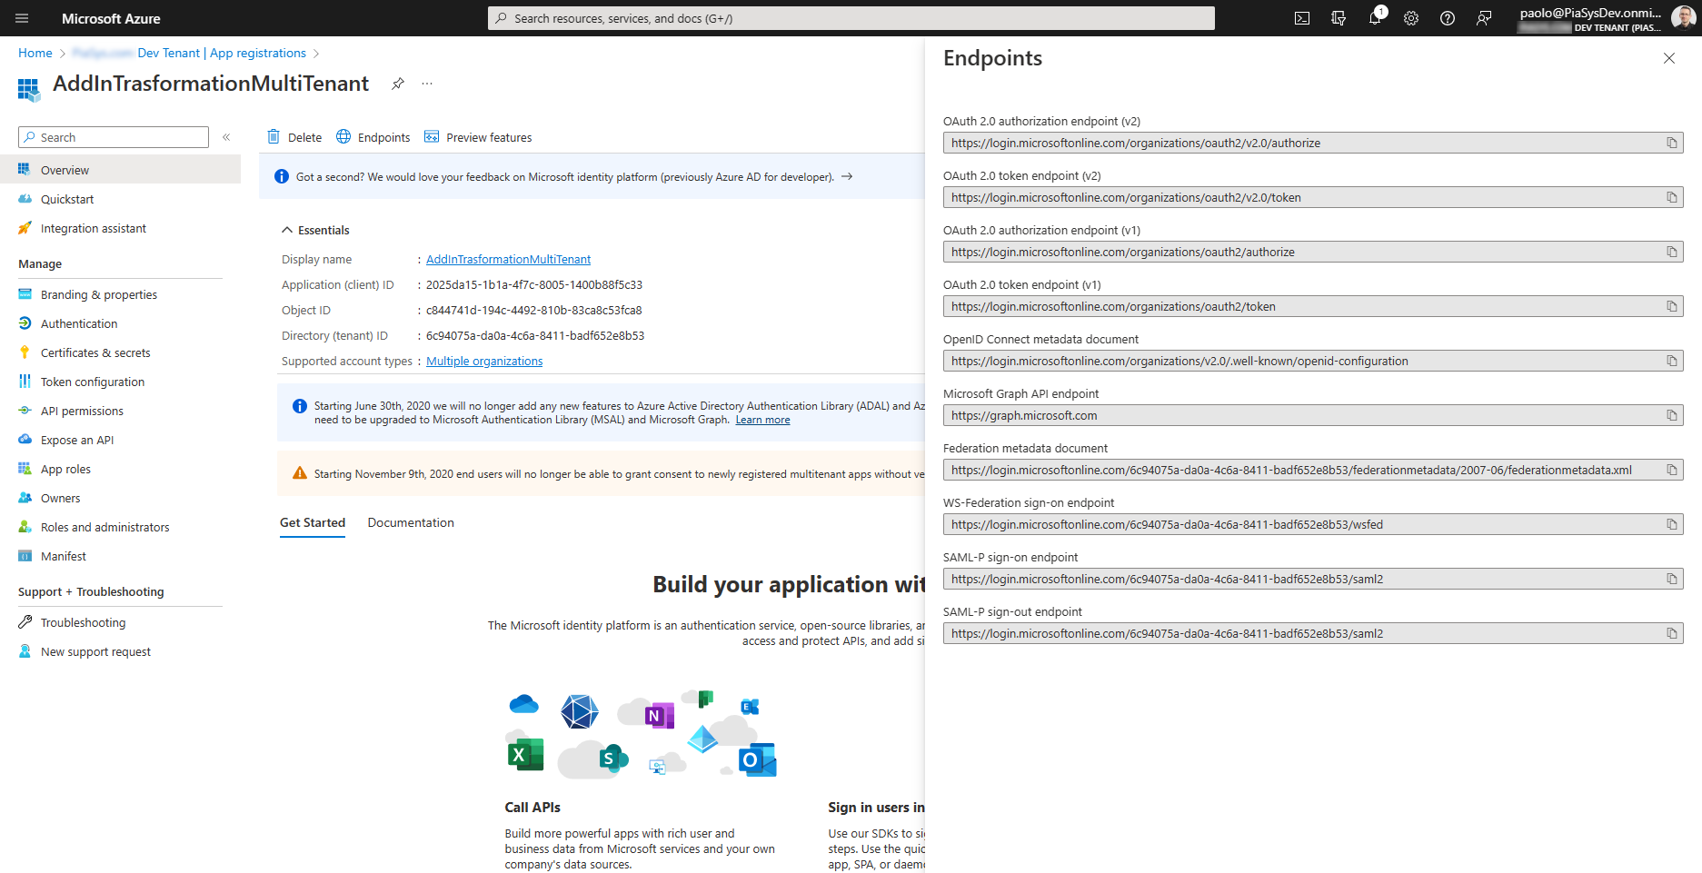Select Overview in left menu

point(120,170)
